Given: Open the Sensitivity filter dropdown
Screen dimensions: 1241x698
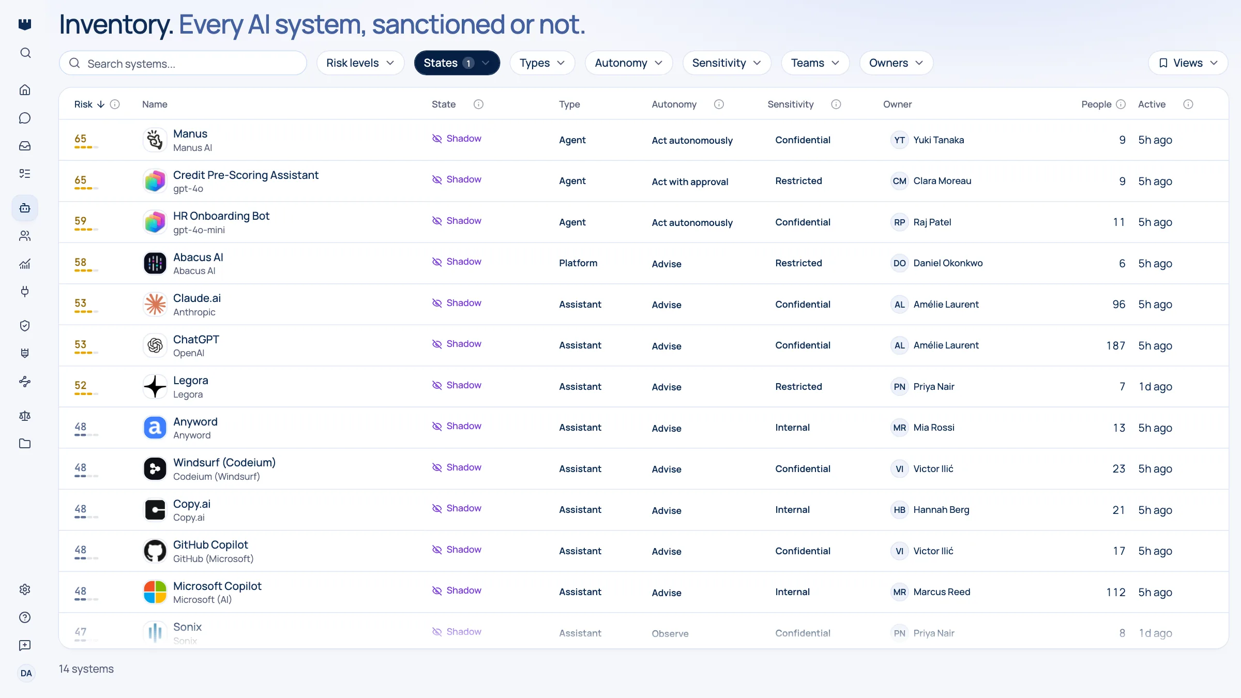Looking at the screenshot, I should [x=727, y=63].
